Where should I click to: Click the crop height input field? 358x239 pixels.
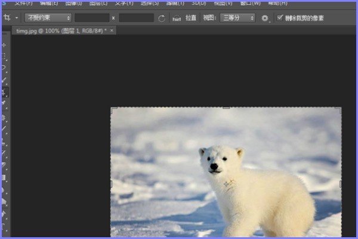pyautogui.click(x=136, y=18)
